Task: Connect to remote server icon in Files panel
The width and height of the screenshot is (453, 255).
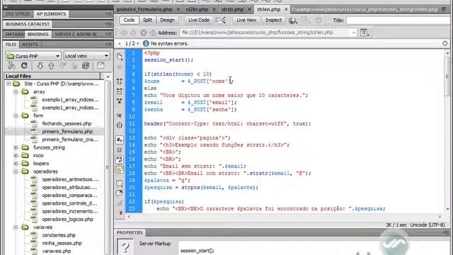Action: coord(11,66)
